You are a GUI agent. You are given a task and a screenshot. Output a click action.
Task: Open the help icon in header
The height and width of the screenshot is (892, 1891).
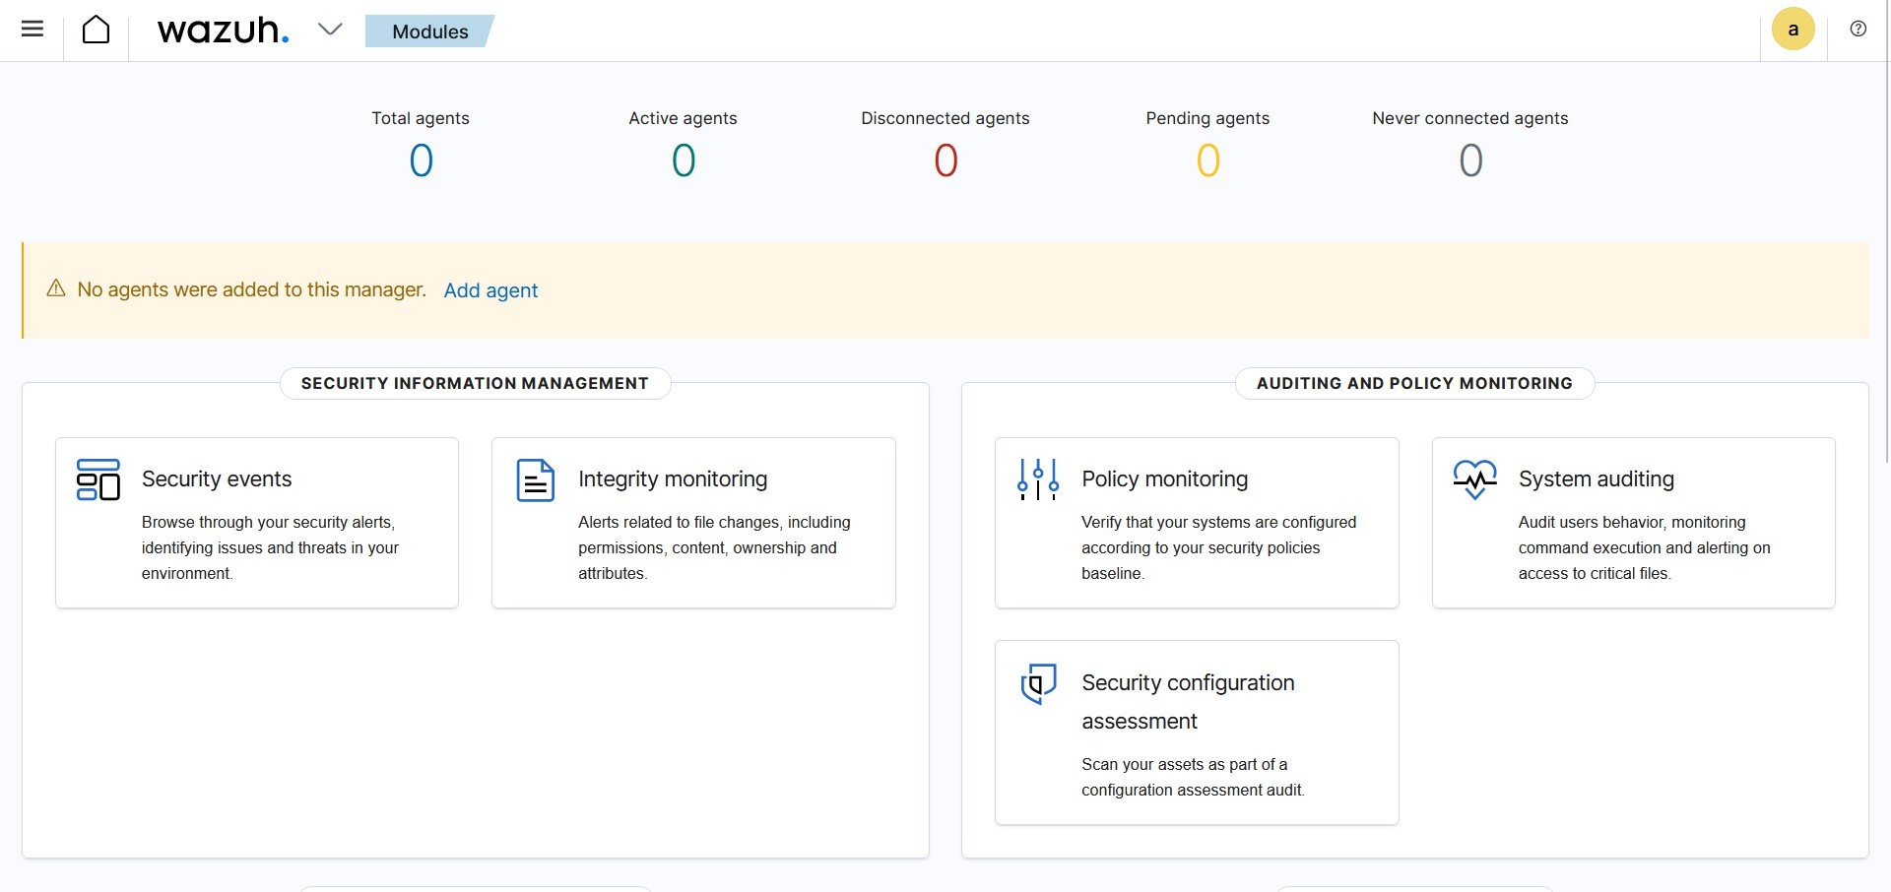(1858, 30)
